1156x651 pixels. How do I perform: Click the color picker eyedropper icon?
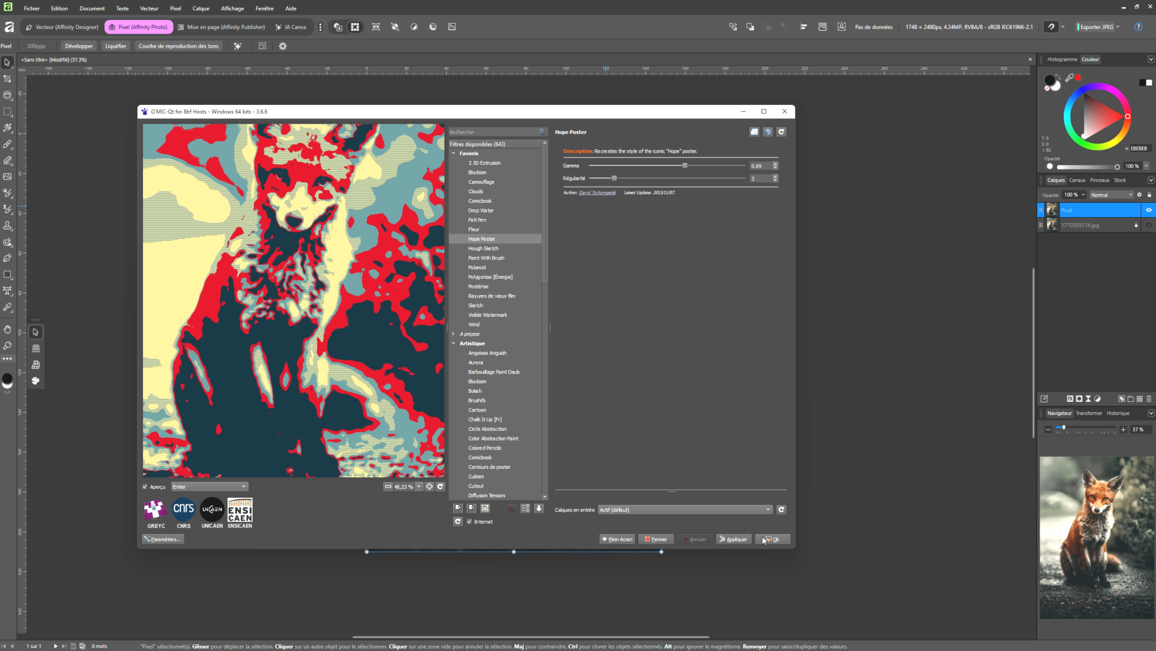pos(1069,78)
